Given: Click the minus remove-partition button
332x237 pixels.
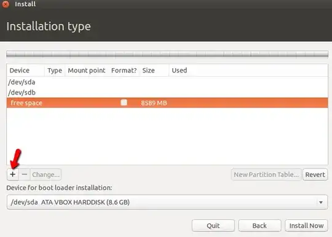Looking at the screenshot, I should [25, 174].
